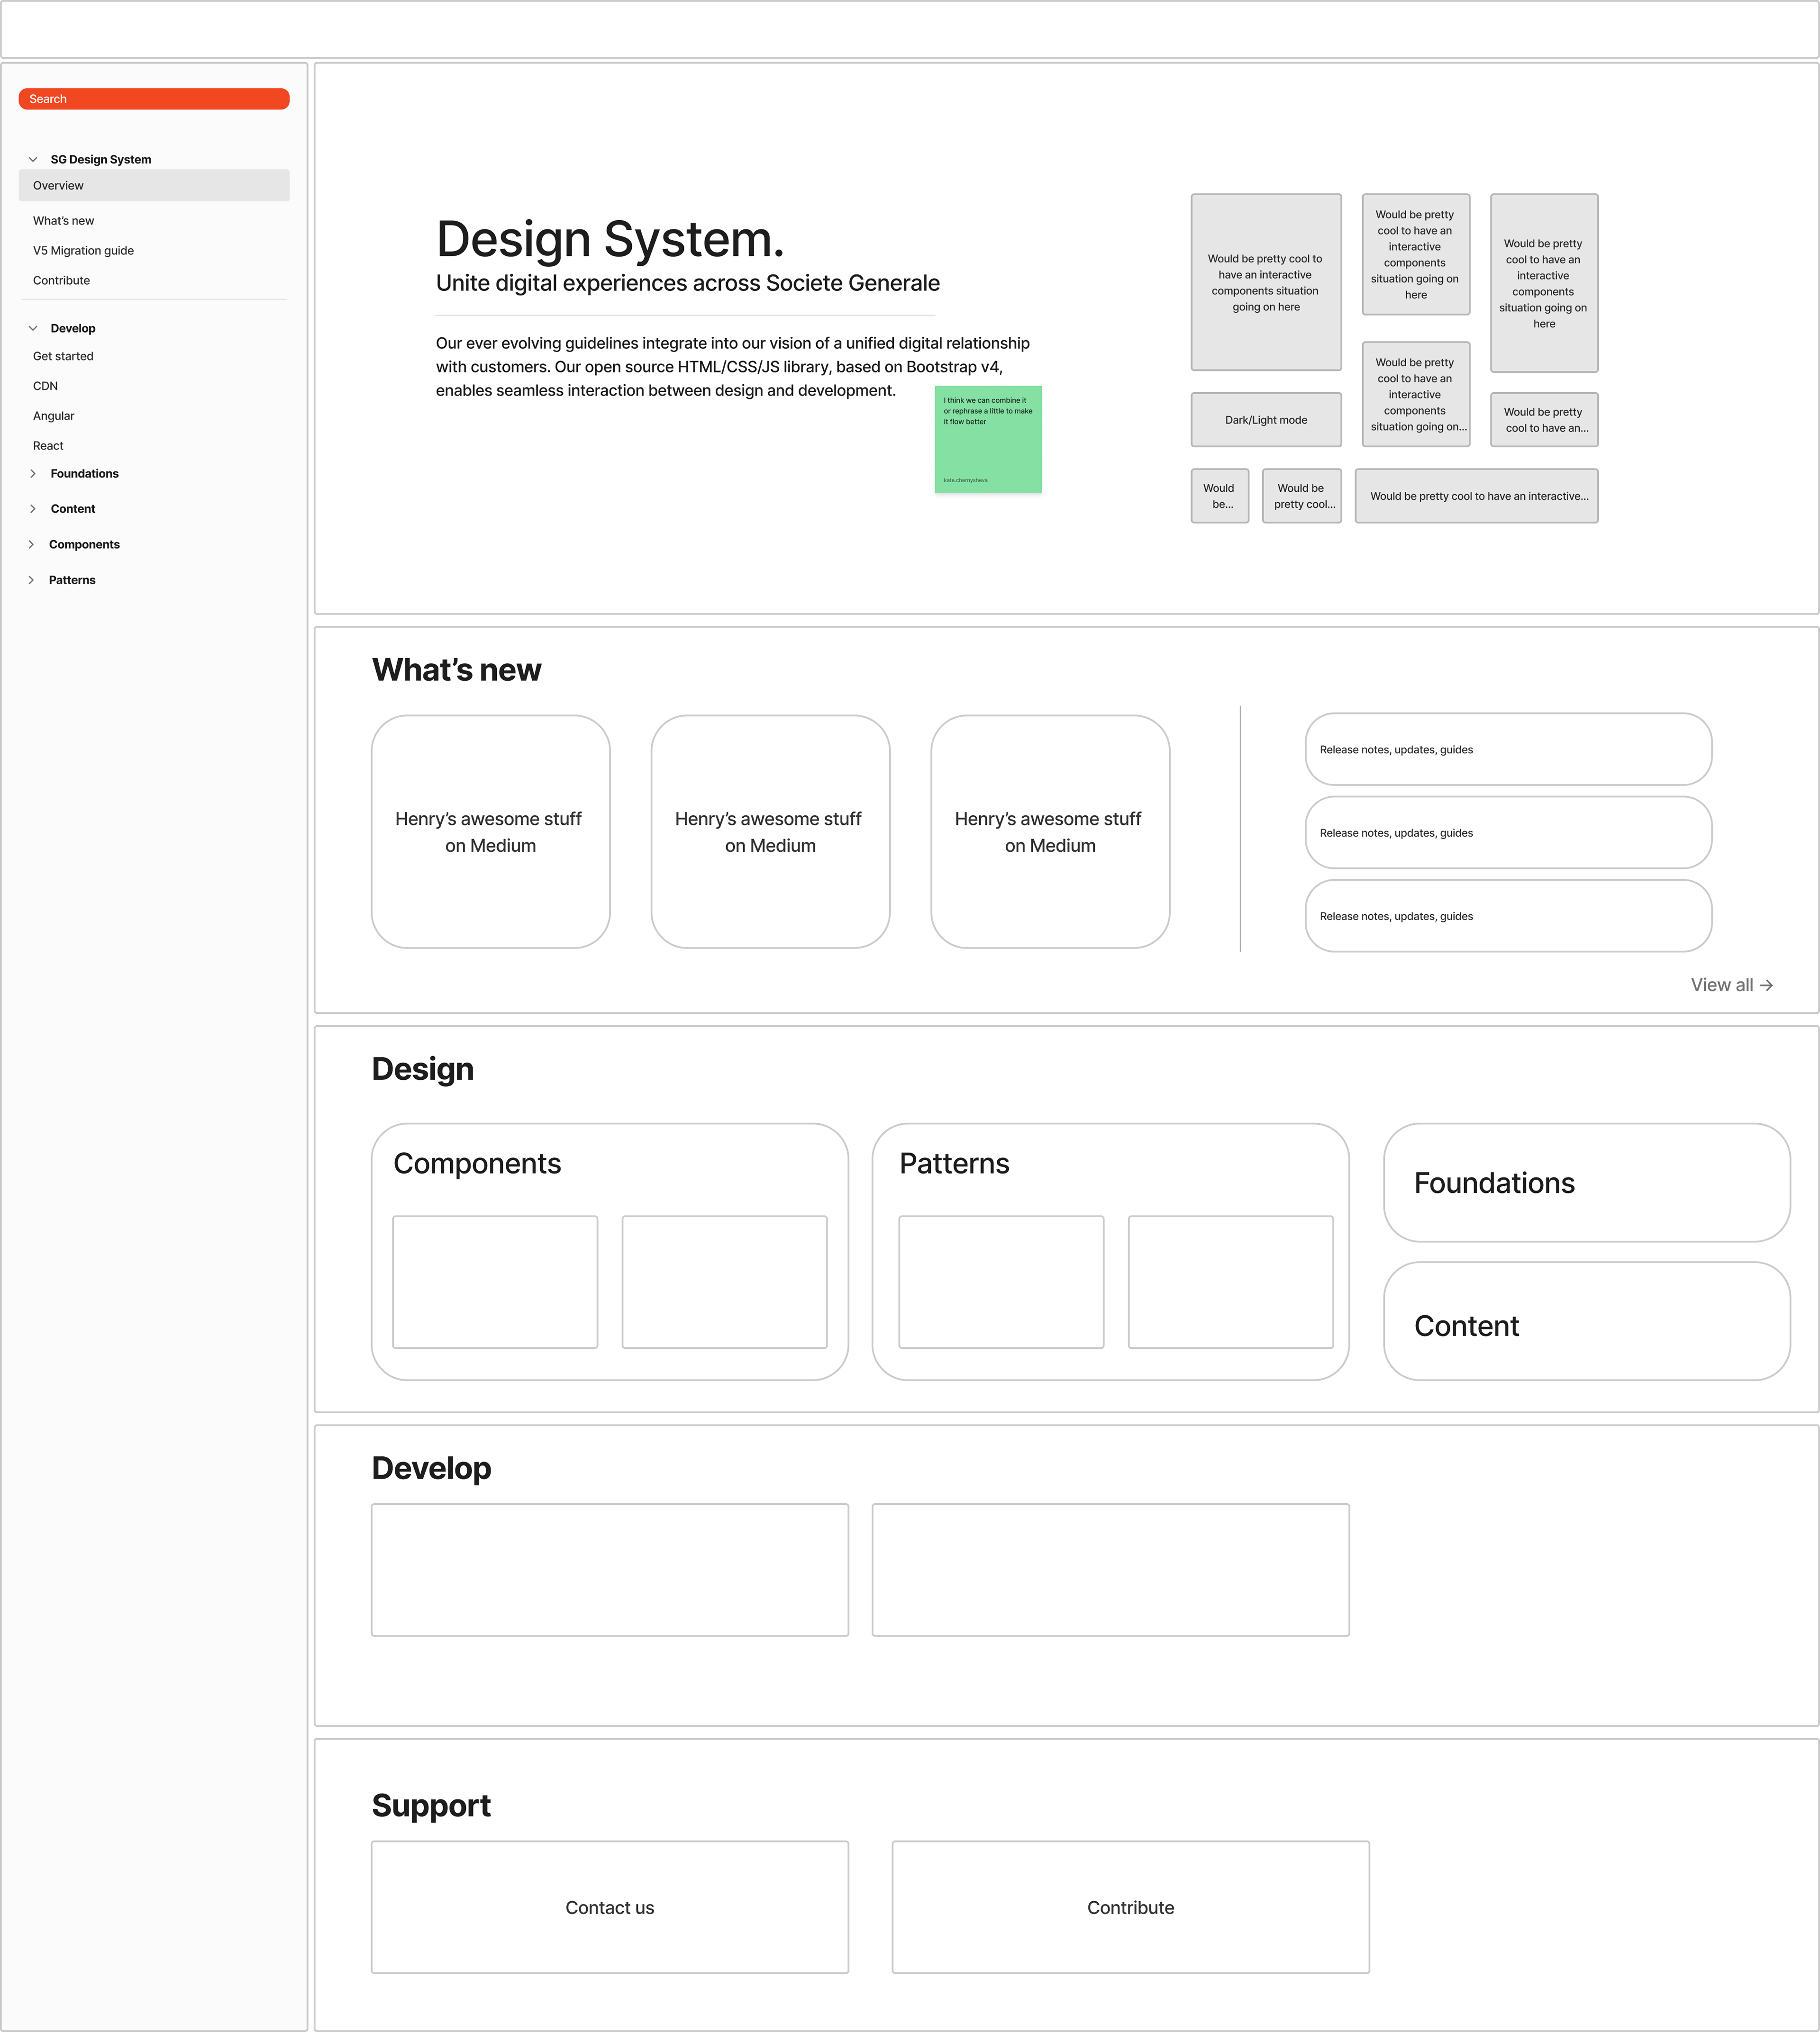Collapse the Develop section chevron
Viewport: 1820px width, 2032px height.
(33, 328)
